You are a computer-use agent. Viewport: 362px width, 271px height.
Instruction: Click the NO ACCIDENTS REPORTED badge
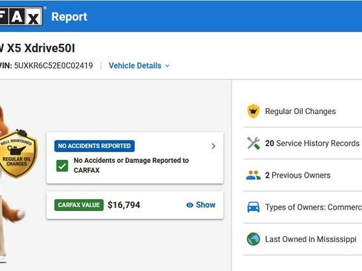click(94, 146)
